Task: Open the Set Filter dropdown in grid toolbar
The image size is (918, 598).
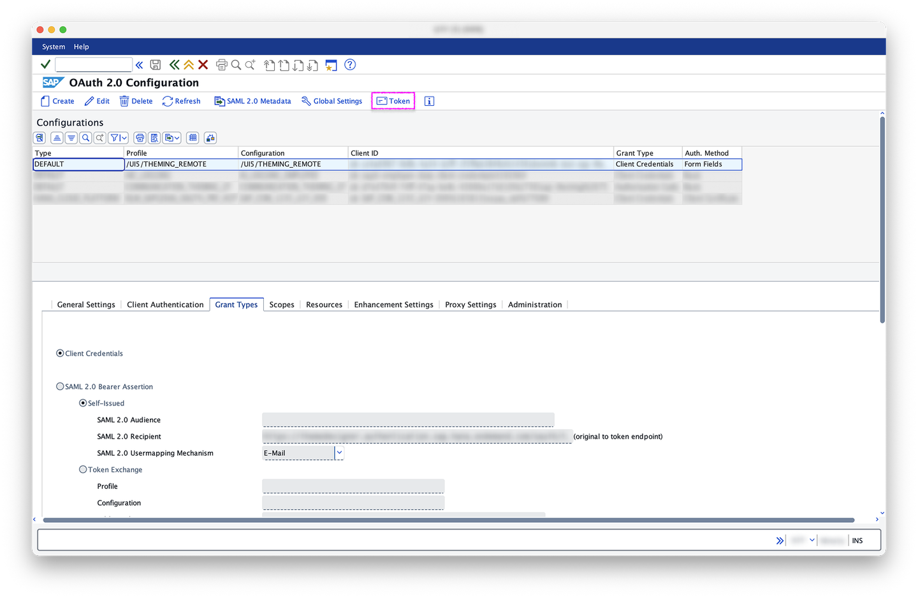Action: click(x=119, y=138)
